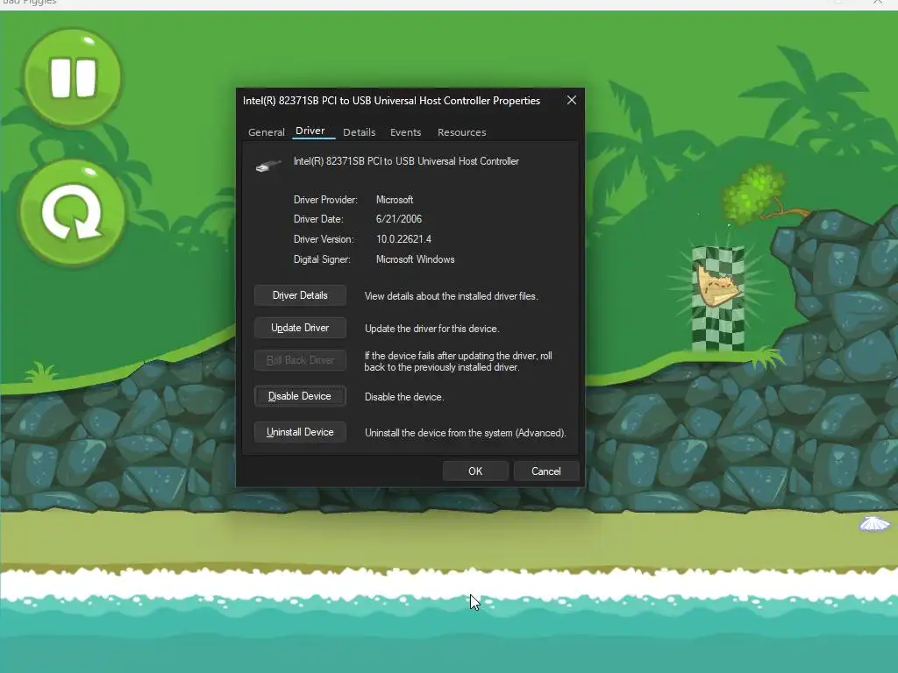The width and height of the screenshot is (898, 673).
Task: Dismiss the dialog with Cancel
Action: tap(545, 471)
